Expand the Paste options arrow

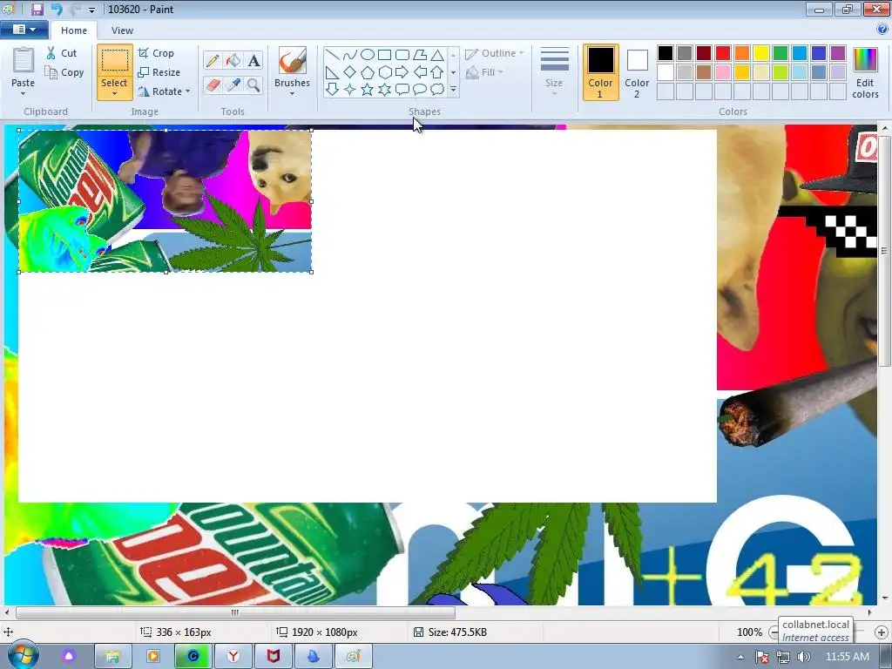(x=24, y=94)
